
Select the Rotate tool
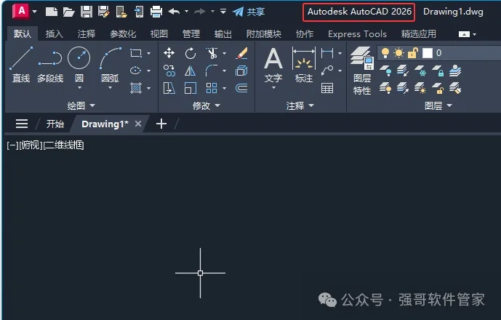191,53
